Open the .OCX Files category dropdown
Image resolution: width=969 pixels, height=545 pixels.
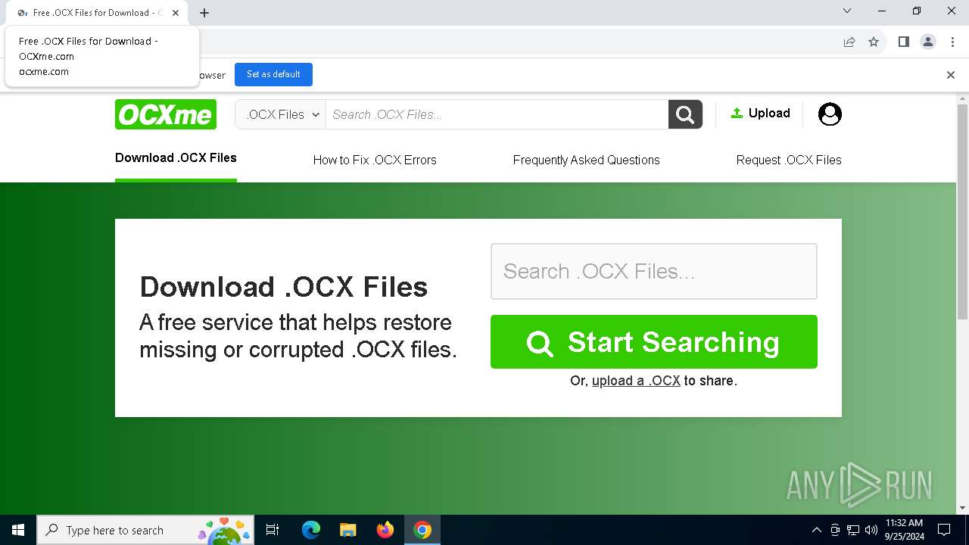tap(281, 114)
